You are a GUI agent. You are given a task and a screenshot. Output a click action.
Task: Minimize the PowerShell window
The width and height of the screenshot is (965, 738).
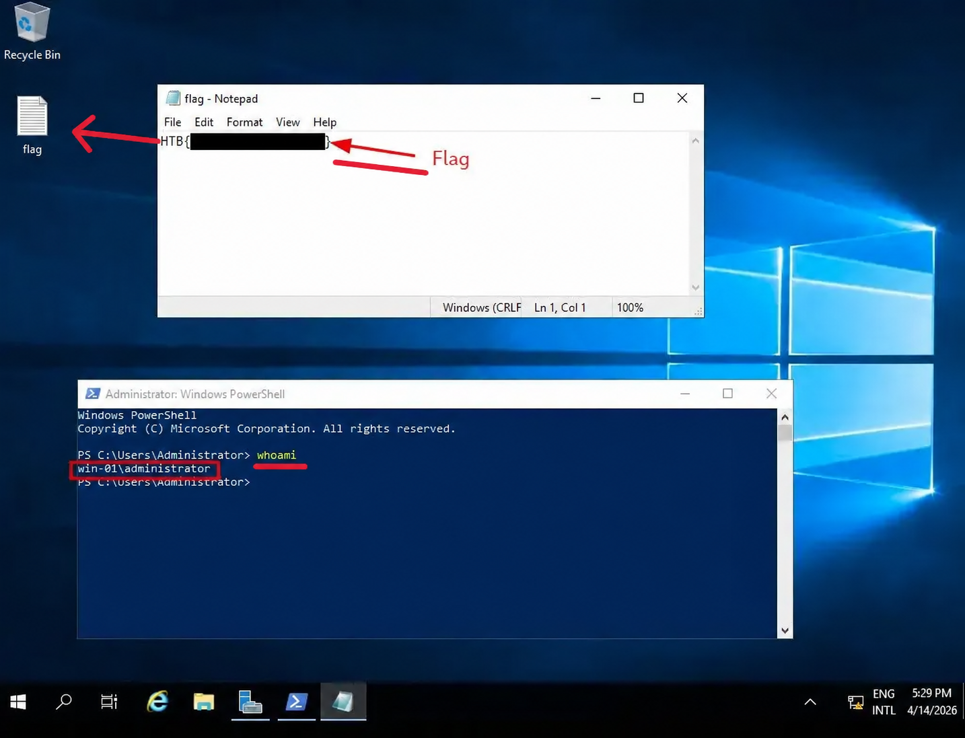pyautogui.click(x=685, y=394)
